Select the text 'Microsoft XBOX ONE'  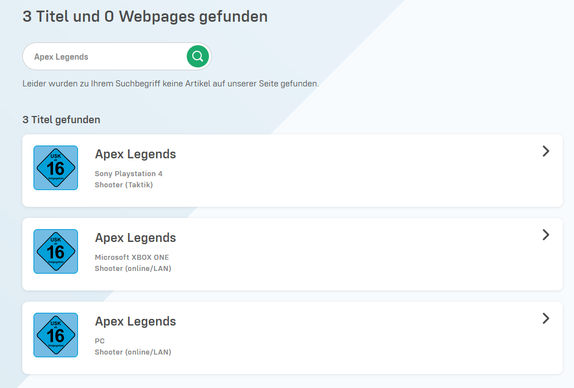(132, 258)
